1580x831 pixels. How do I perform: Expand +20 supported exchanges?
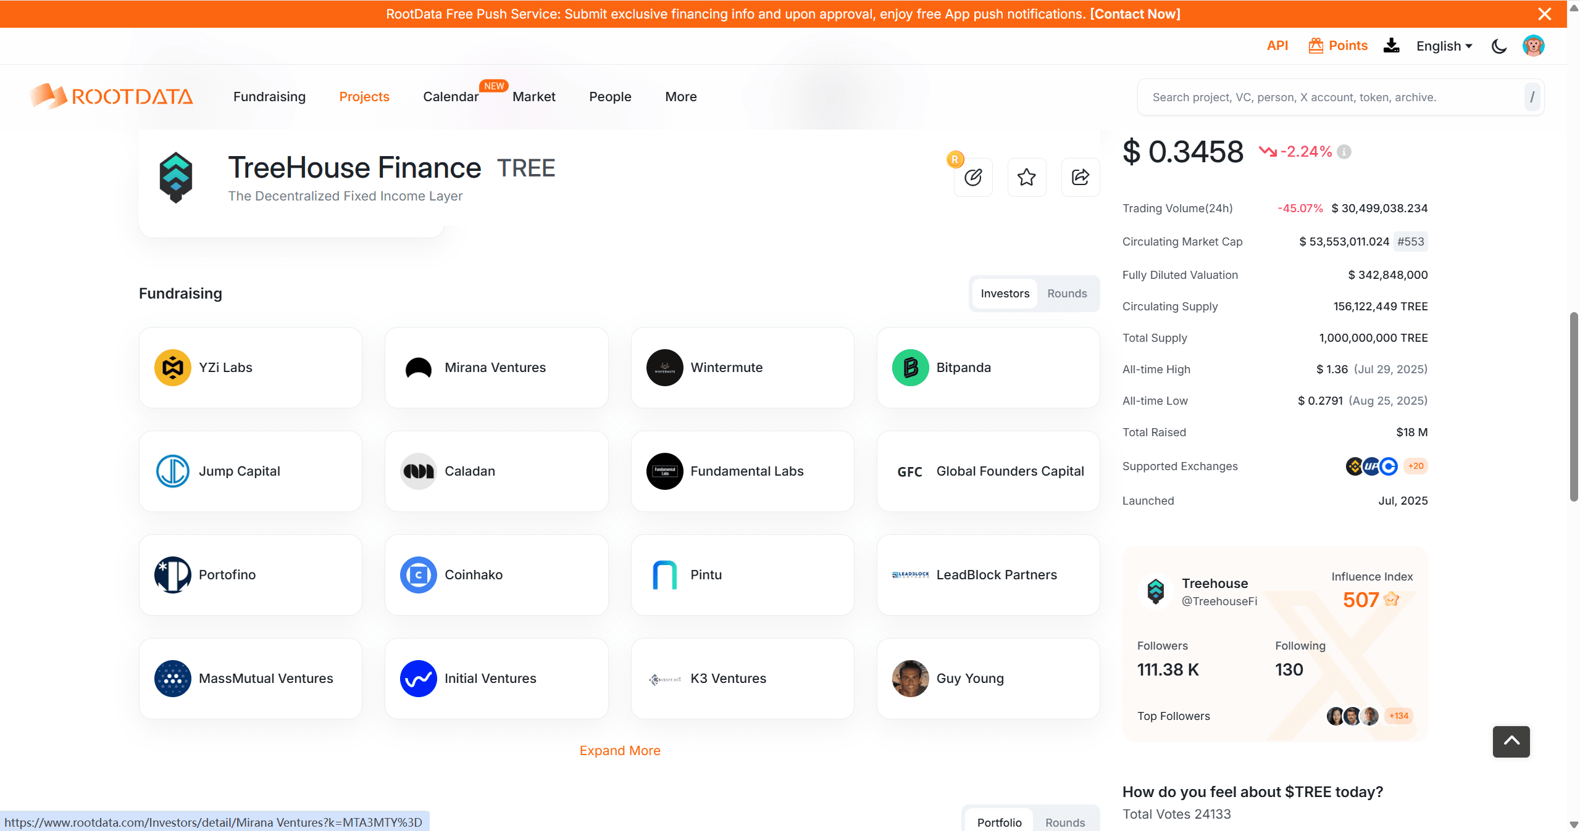click(x=1416, y=466)
